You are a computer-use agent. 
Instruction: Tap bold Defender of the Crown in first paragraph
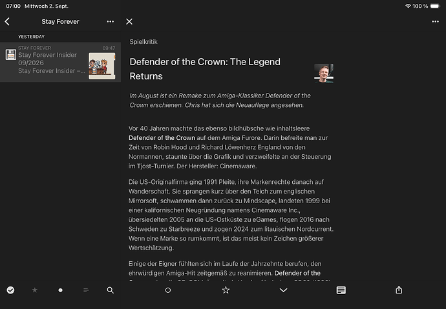[x=162, y=137]
